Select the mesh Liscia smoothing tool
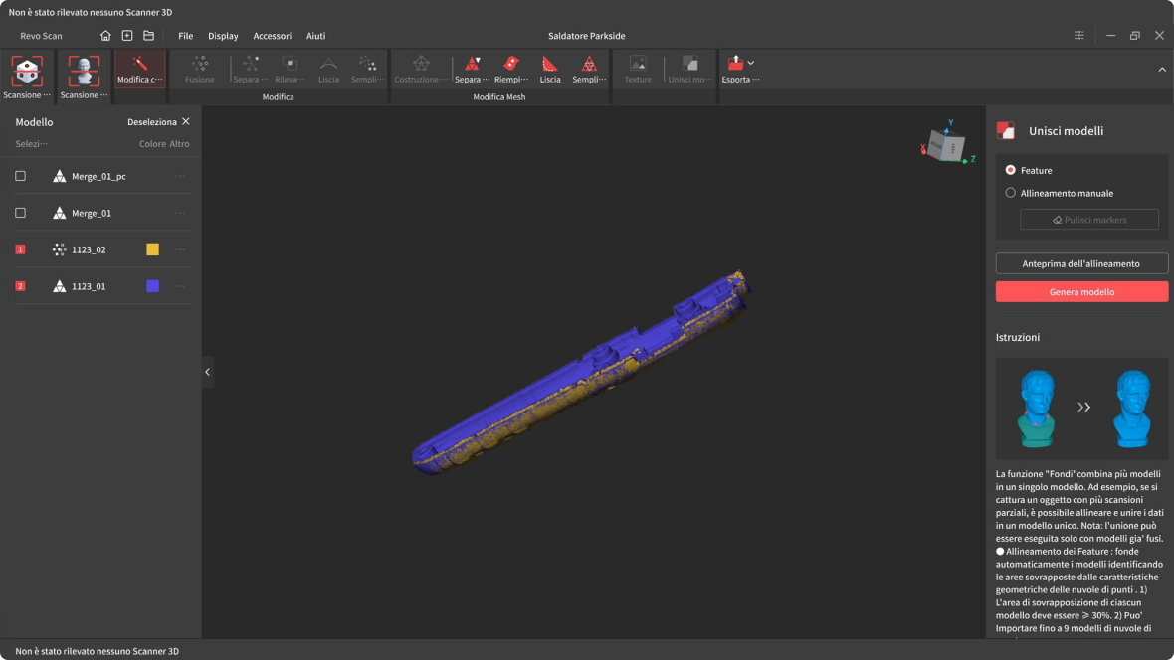Image resolution: width=1174 pixels, height=660 pixels. (x=550, y=65)
